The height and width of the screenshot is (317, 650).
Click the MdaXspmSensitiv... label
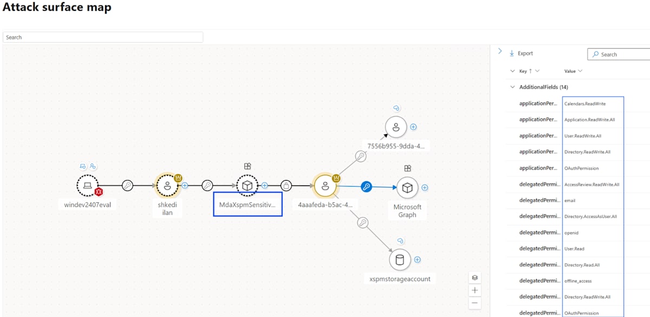click(248, 205)
